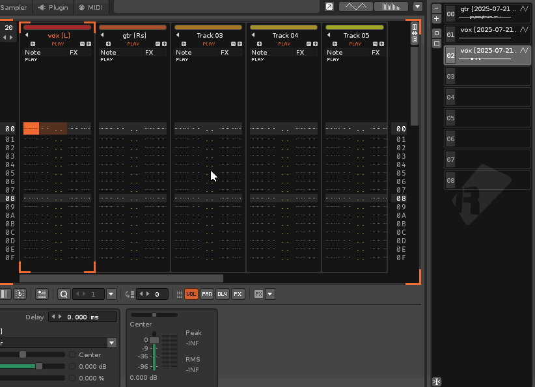The height and width of the screenshot is (387, 535).
Task: Switch to the MIDI tab
Action: tap(91, 7)
